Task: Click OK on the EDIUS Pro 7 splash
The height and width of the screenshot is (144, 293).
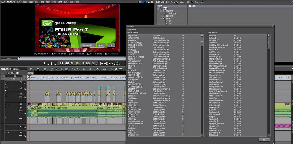Action: 111,45
